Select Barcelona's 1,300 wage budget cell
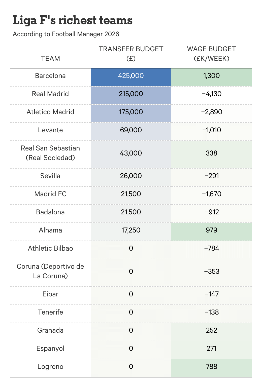 tap(211, 76)
